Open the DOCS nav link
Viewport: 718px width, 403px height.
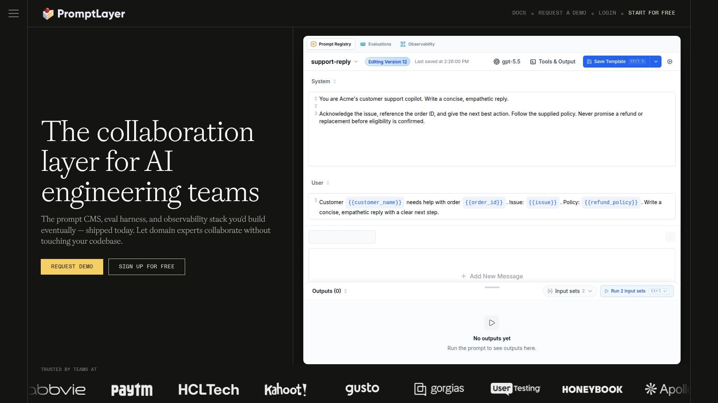pos(519,13)
